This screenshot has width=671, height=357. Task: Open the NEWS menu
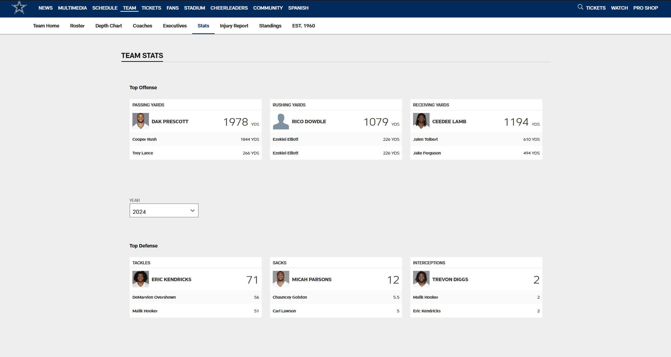[x=45, y=8]
